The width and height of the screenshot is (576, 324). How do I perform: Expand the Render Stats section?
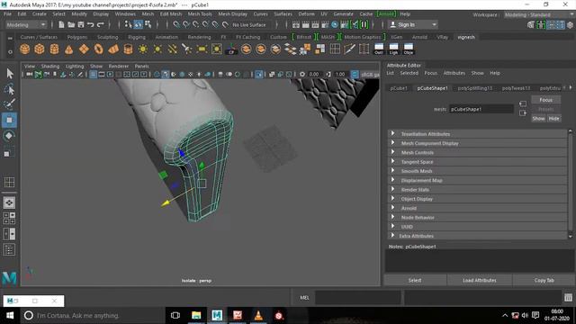(478, 190)
